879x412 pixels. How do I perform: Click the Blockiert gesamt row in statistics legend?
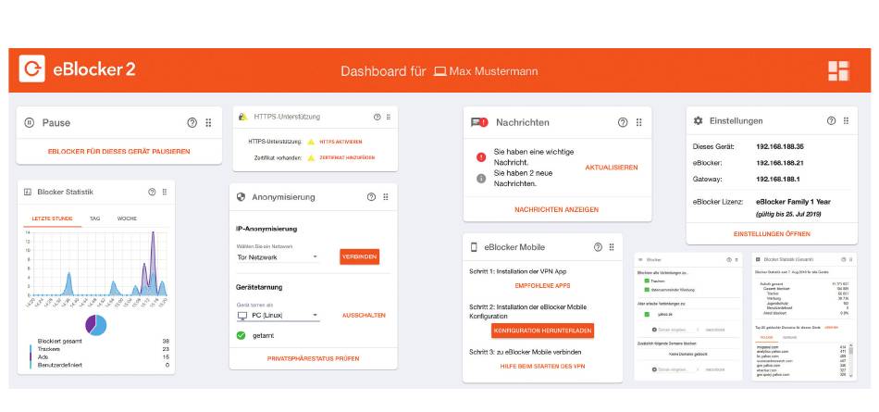103,342
